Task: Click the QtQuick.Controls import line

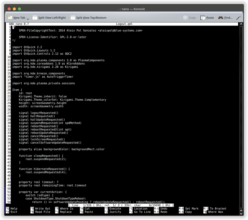Action: click(x=42, y=54)
